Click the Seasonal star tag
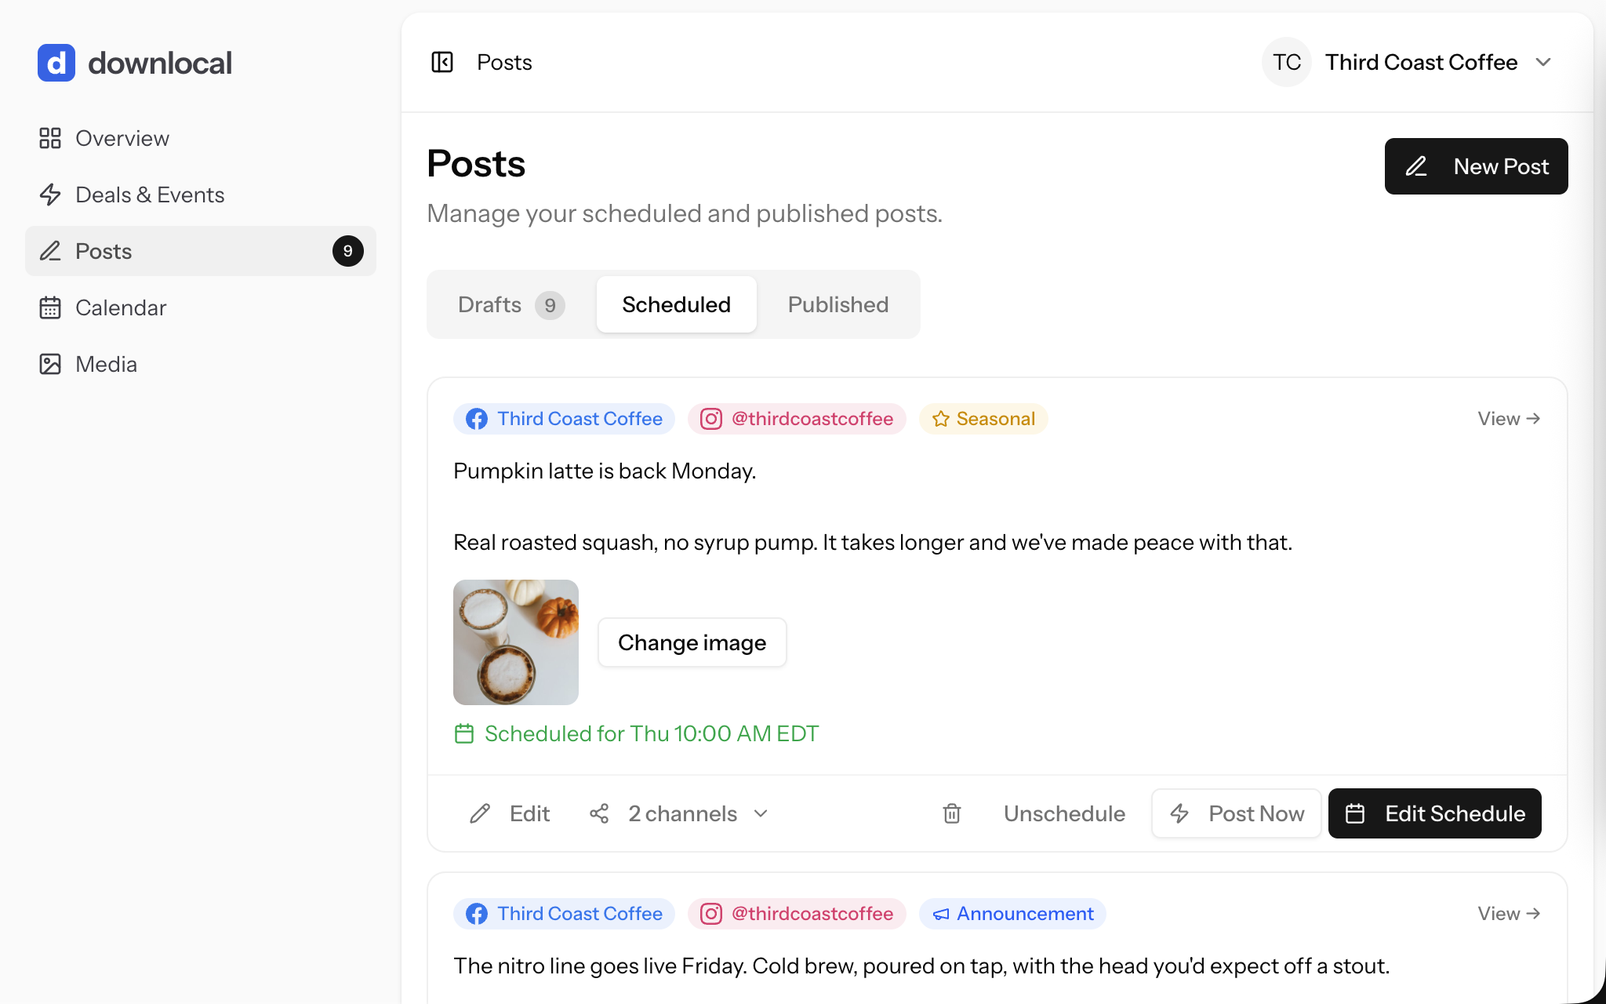Viewport: 1606px width, 1004px height. click(x=983, y=419)
